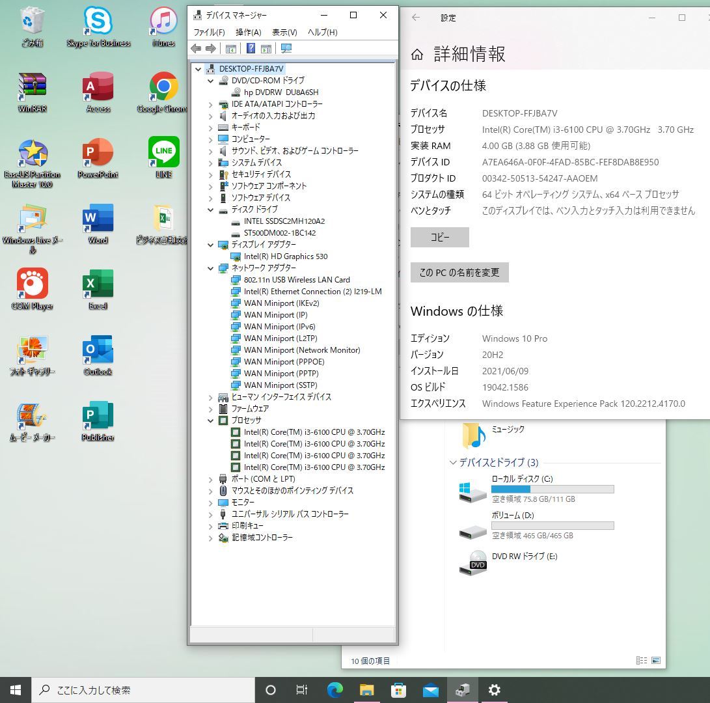Viewport: 710px width, 703px height.
Task: Select WAN Miniport (SSTP) adapter
Action: pos(280,385)
